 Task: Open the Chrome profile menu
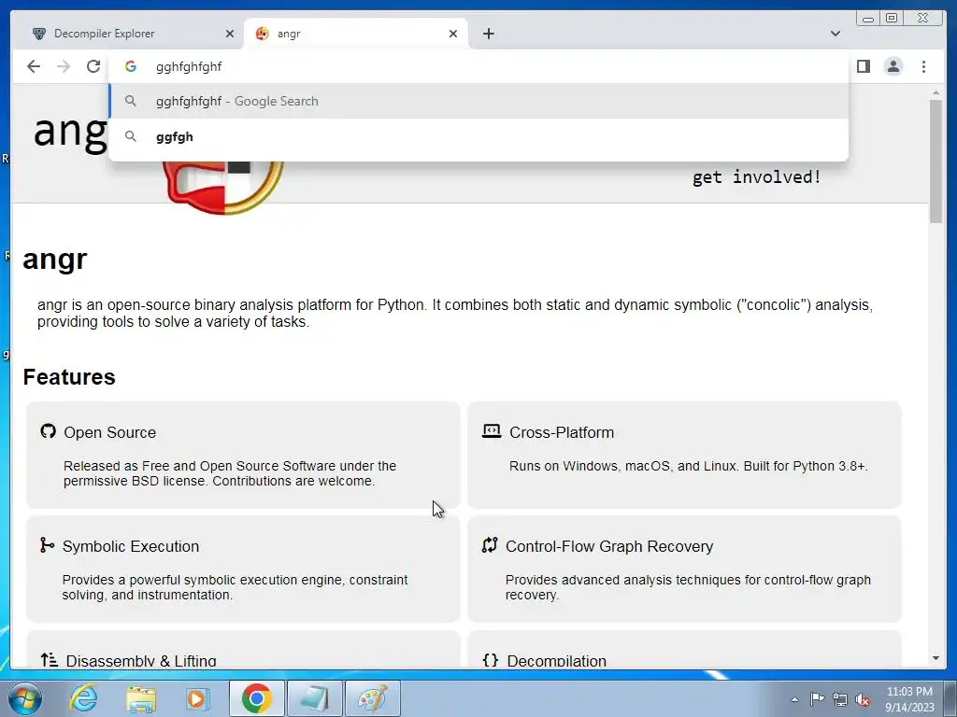tap(893, 66)
